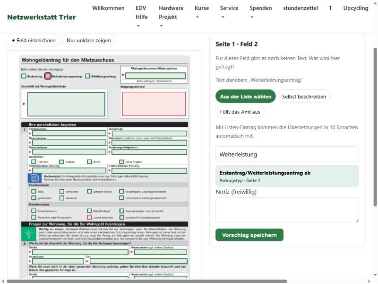378x284 pixels.
Task: Toggle the Nur unklare zeigen filter
Action: click(89, 40)
